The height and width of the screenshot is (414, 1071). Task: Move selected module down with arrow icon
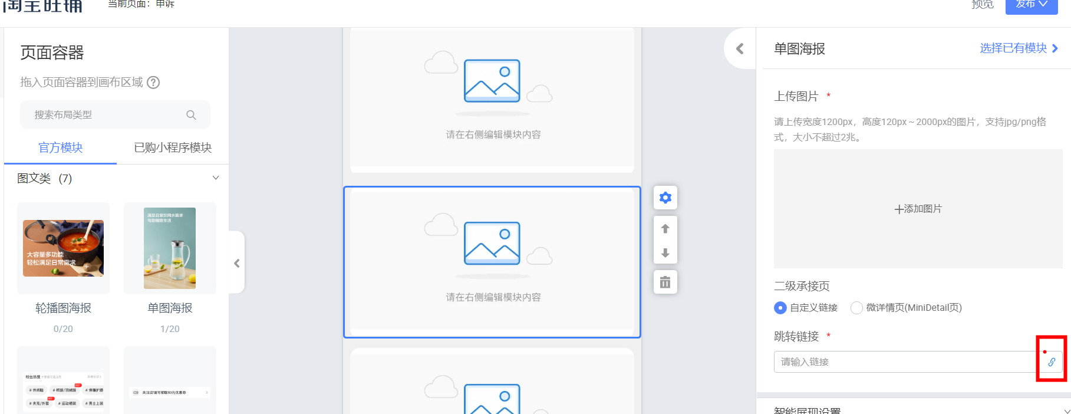tap(665, 253)
